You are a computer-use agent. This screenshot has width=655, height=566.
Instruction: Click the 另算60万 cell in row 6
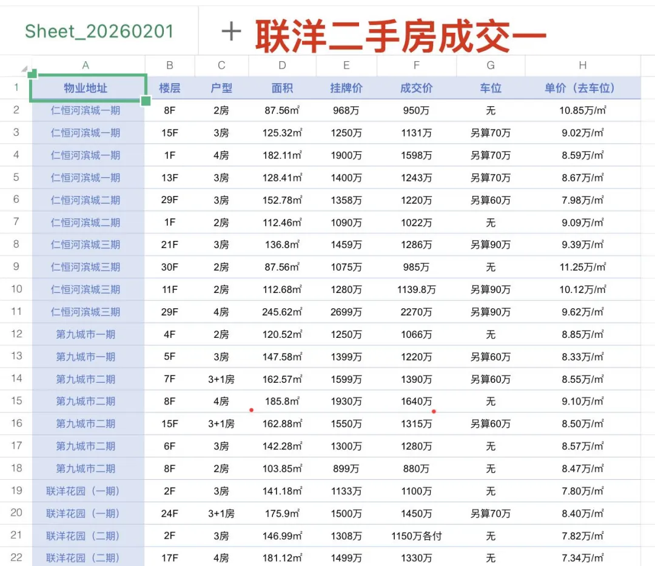491,200
